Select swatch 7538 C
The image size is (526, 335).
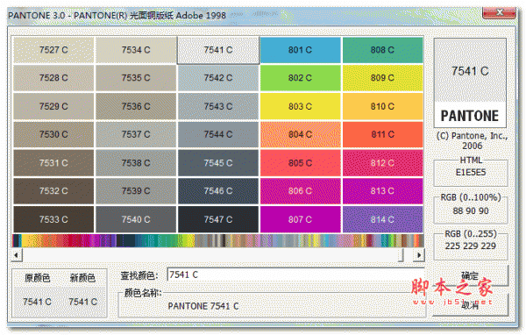pyautogui.click(x=136, y=163)
